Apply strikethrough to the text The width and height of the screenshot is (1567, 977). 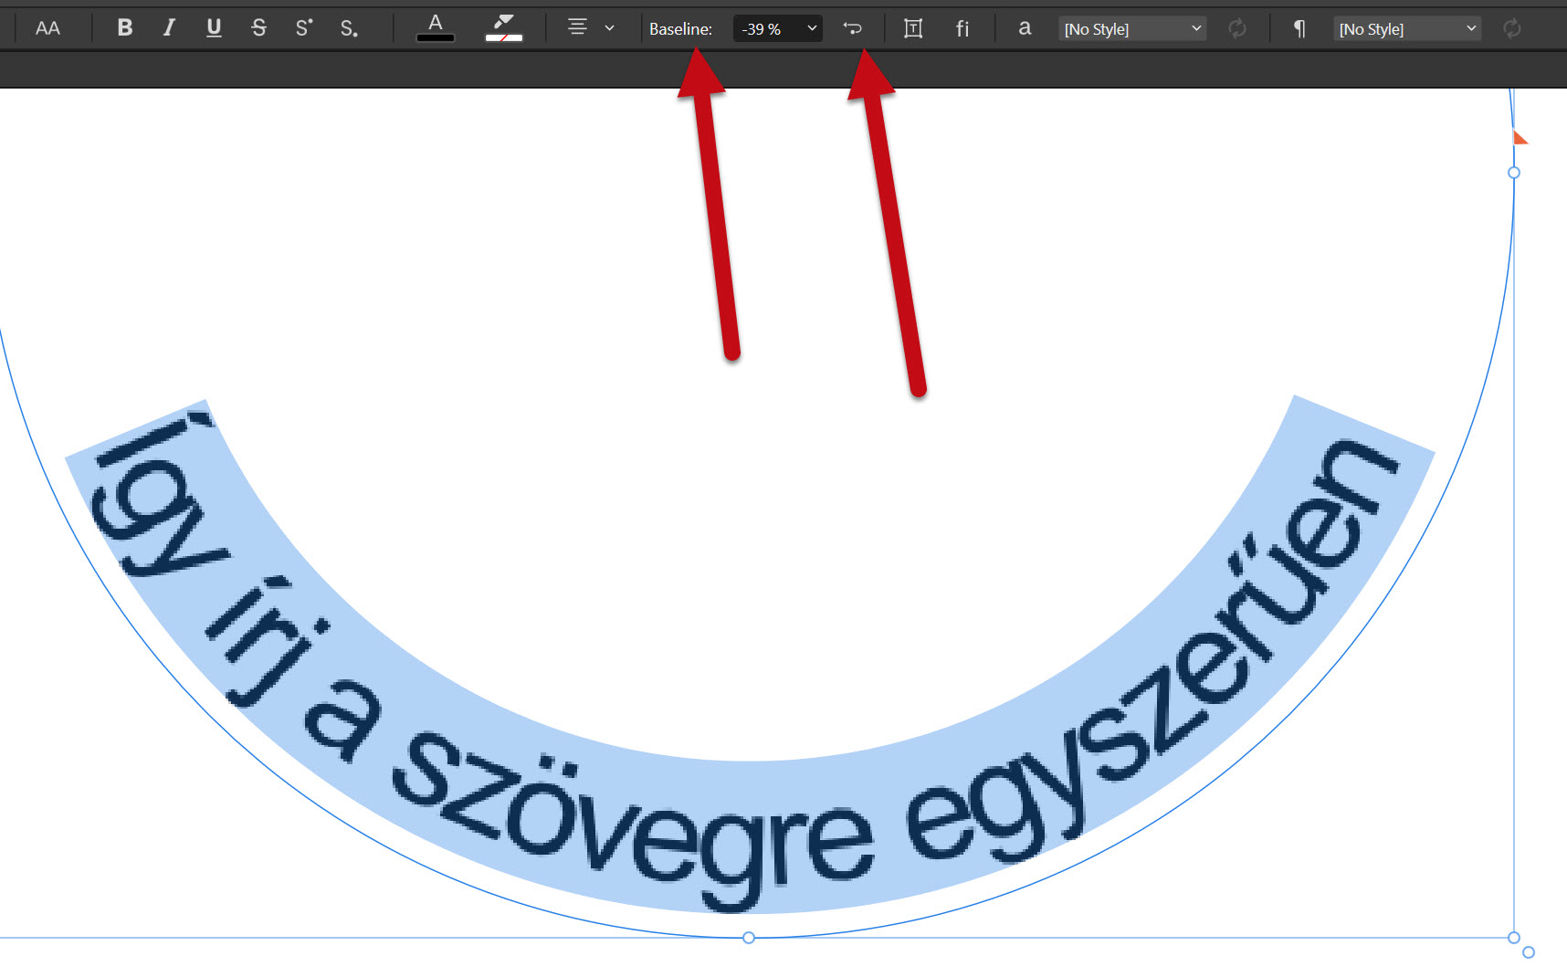coord(258,28)
